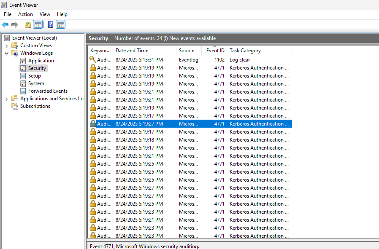Toggle the Show/Hide Action Pane icon
The image size is (379, 249).
click(x=60, y=24)
